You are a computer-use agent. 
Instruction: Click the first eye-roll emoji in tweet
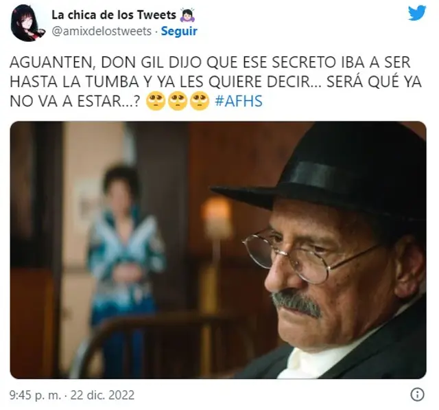(156, 101)
